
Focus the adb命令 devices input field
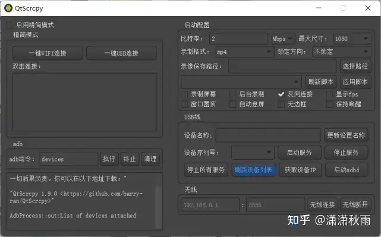click(x=69, y=159)
